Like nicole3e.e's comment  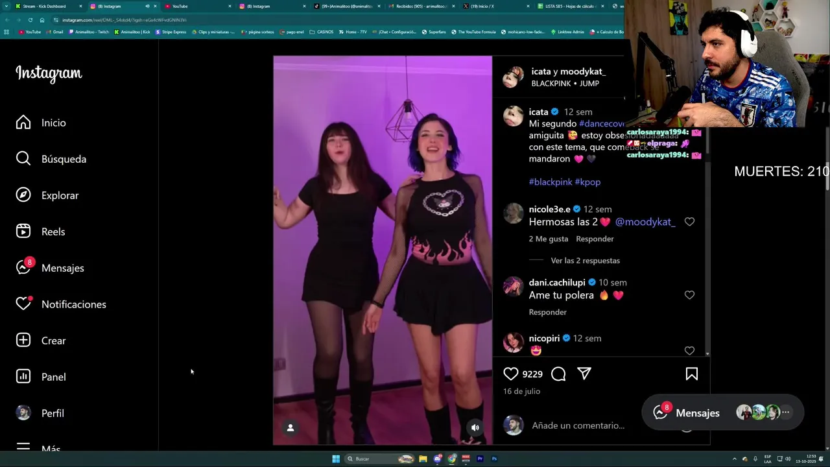[x=689, y=222]
